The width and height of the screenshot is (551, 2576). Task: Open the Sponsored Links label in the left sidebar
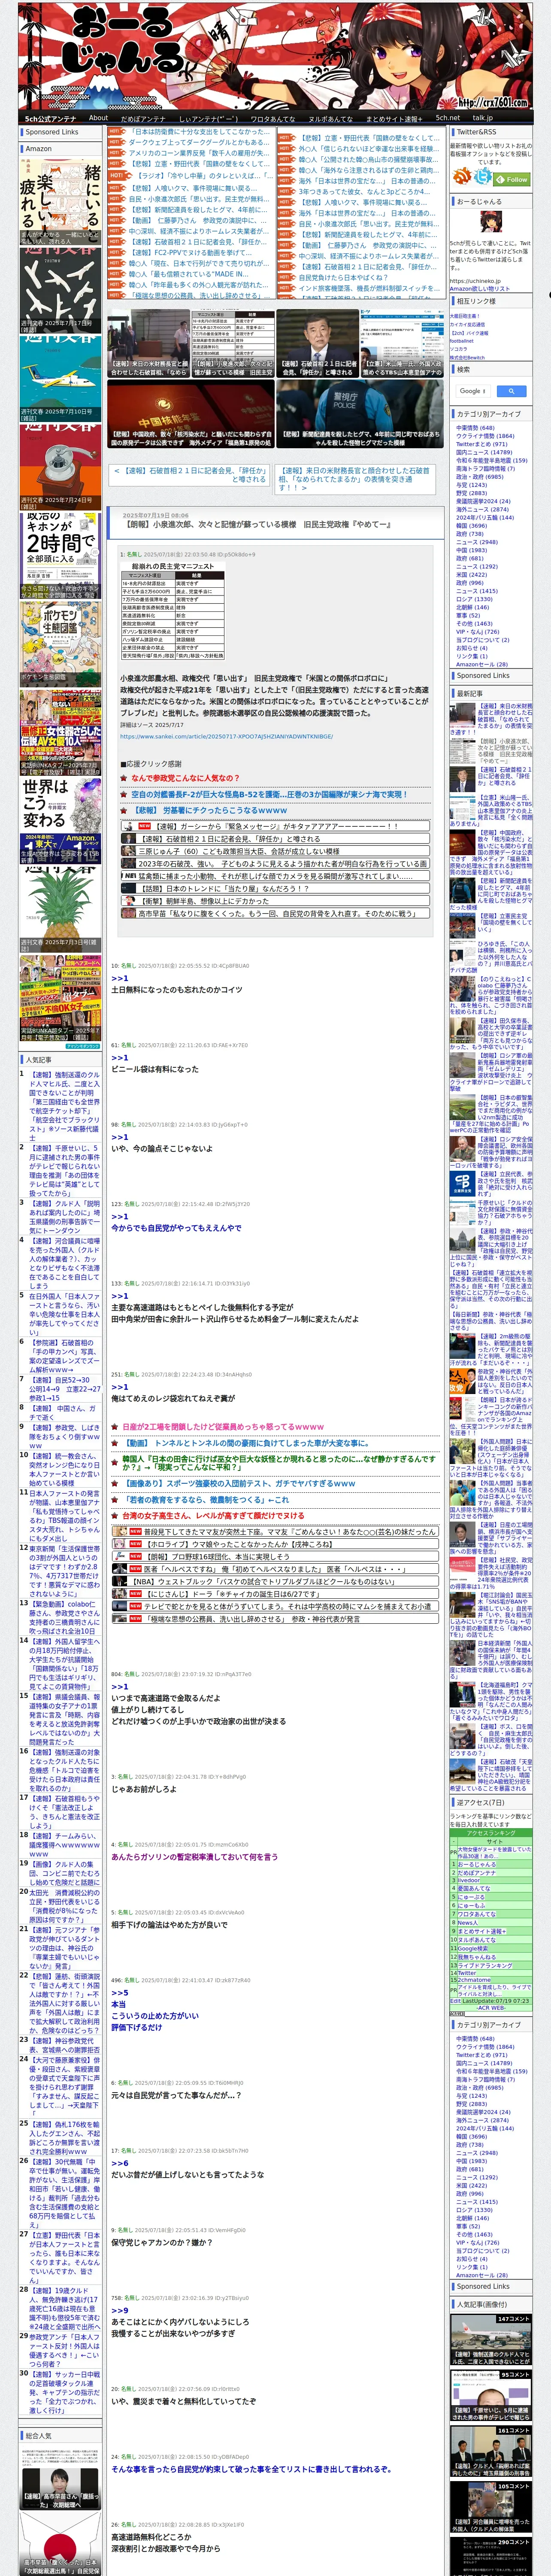pyautogui.click(x=52, y=132)
